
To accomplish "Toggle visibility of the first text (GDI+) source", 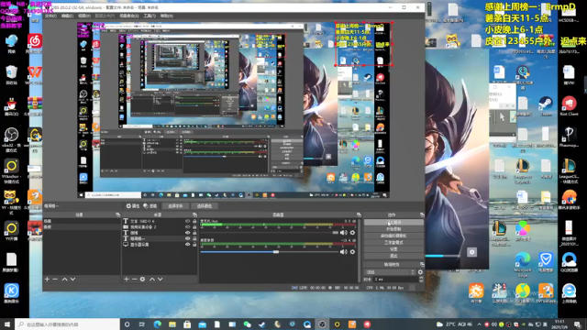I will pos(187,221).
